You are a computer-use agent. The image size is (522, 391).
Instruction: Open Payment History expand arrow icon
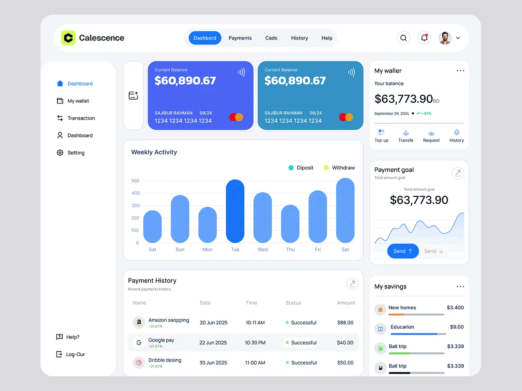tap(352, 284)
